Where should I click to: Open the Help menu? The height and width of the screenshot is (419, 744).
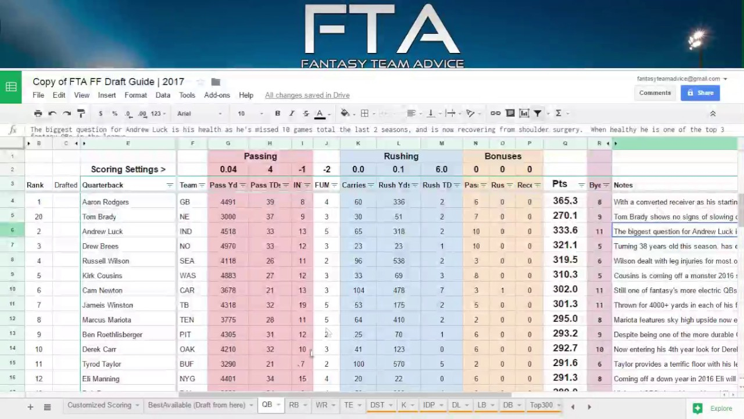(x=246, y=95)
